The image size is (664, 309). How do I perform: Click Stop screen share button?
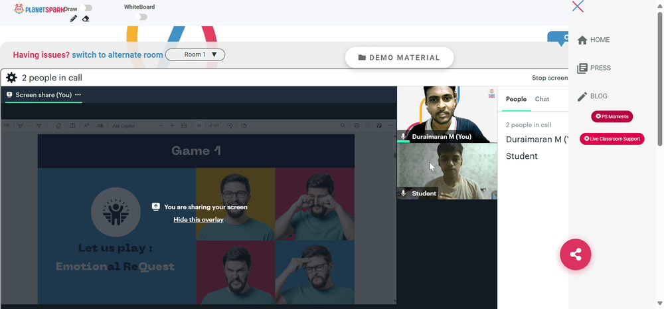pos(550,78)
